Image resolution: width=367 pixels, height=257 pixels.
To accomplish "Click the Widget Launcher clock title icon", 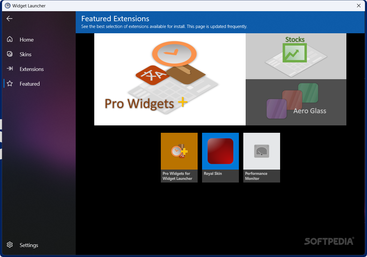I will click(8, 6).
